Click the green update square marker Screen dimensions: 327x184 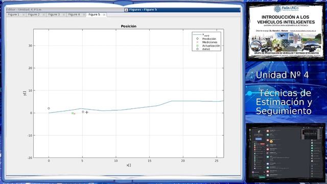tap(73, 113)
